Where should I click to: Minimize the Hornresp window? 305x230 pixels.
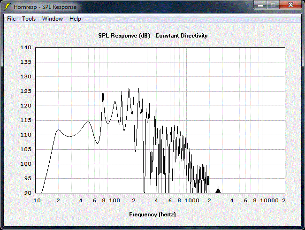(260, 5)
